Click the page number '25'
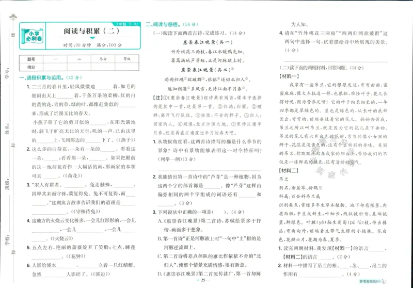Image resolution: width=413 pixels, height=288 pixels. (x=203, y=280)
